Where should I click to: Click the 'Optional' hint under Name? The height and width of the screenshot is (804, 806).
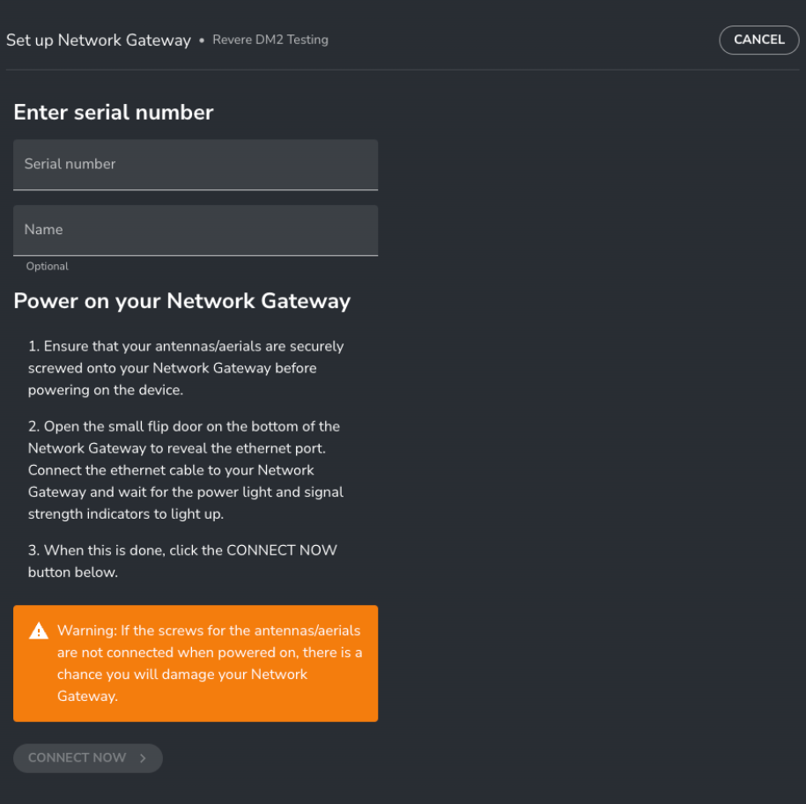coord(48,266)
